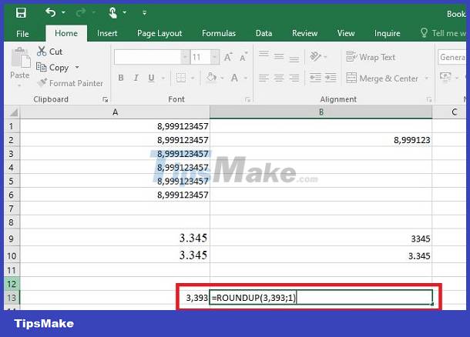470x337 pixels.
Task: Click the Fill Color bucket icon
Action: [x=211, y=77]
